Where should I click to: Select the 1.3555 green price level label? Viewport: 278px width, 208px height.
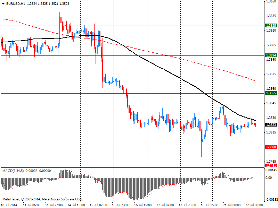271,93
